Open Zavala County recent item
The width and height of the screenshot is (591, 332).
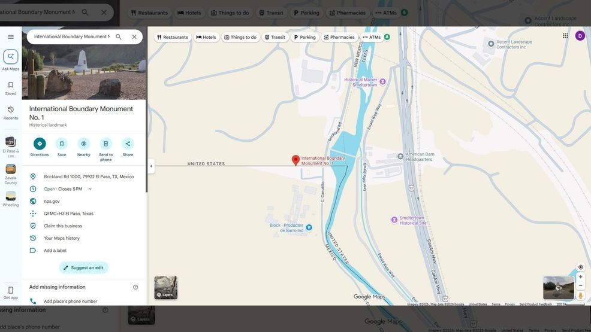tap(11, 174)
